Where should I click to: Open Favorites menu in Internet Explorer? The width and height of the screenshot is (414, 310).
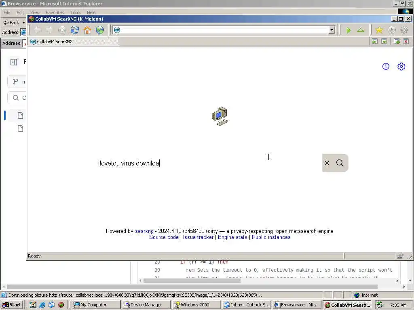coord(55,13)
